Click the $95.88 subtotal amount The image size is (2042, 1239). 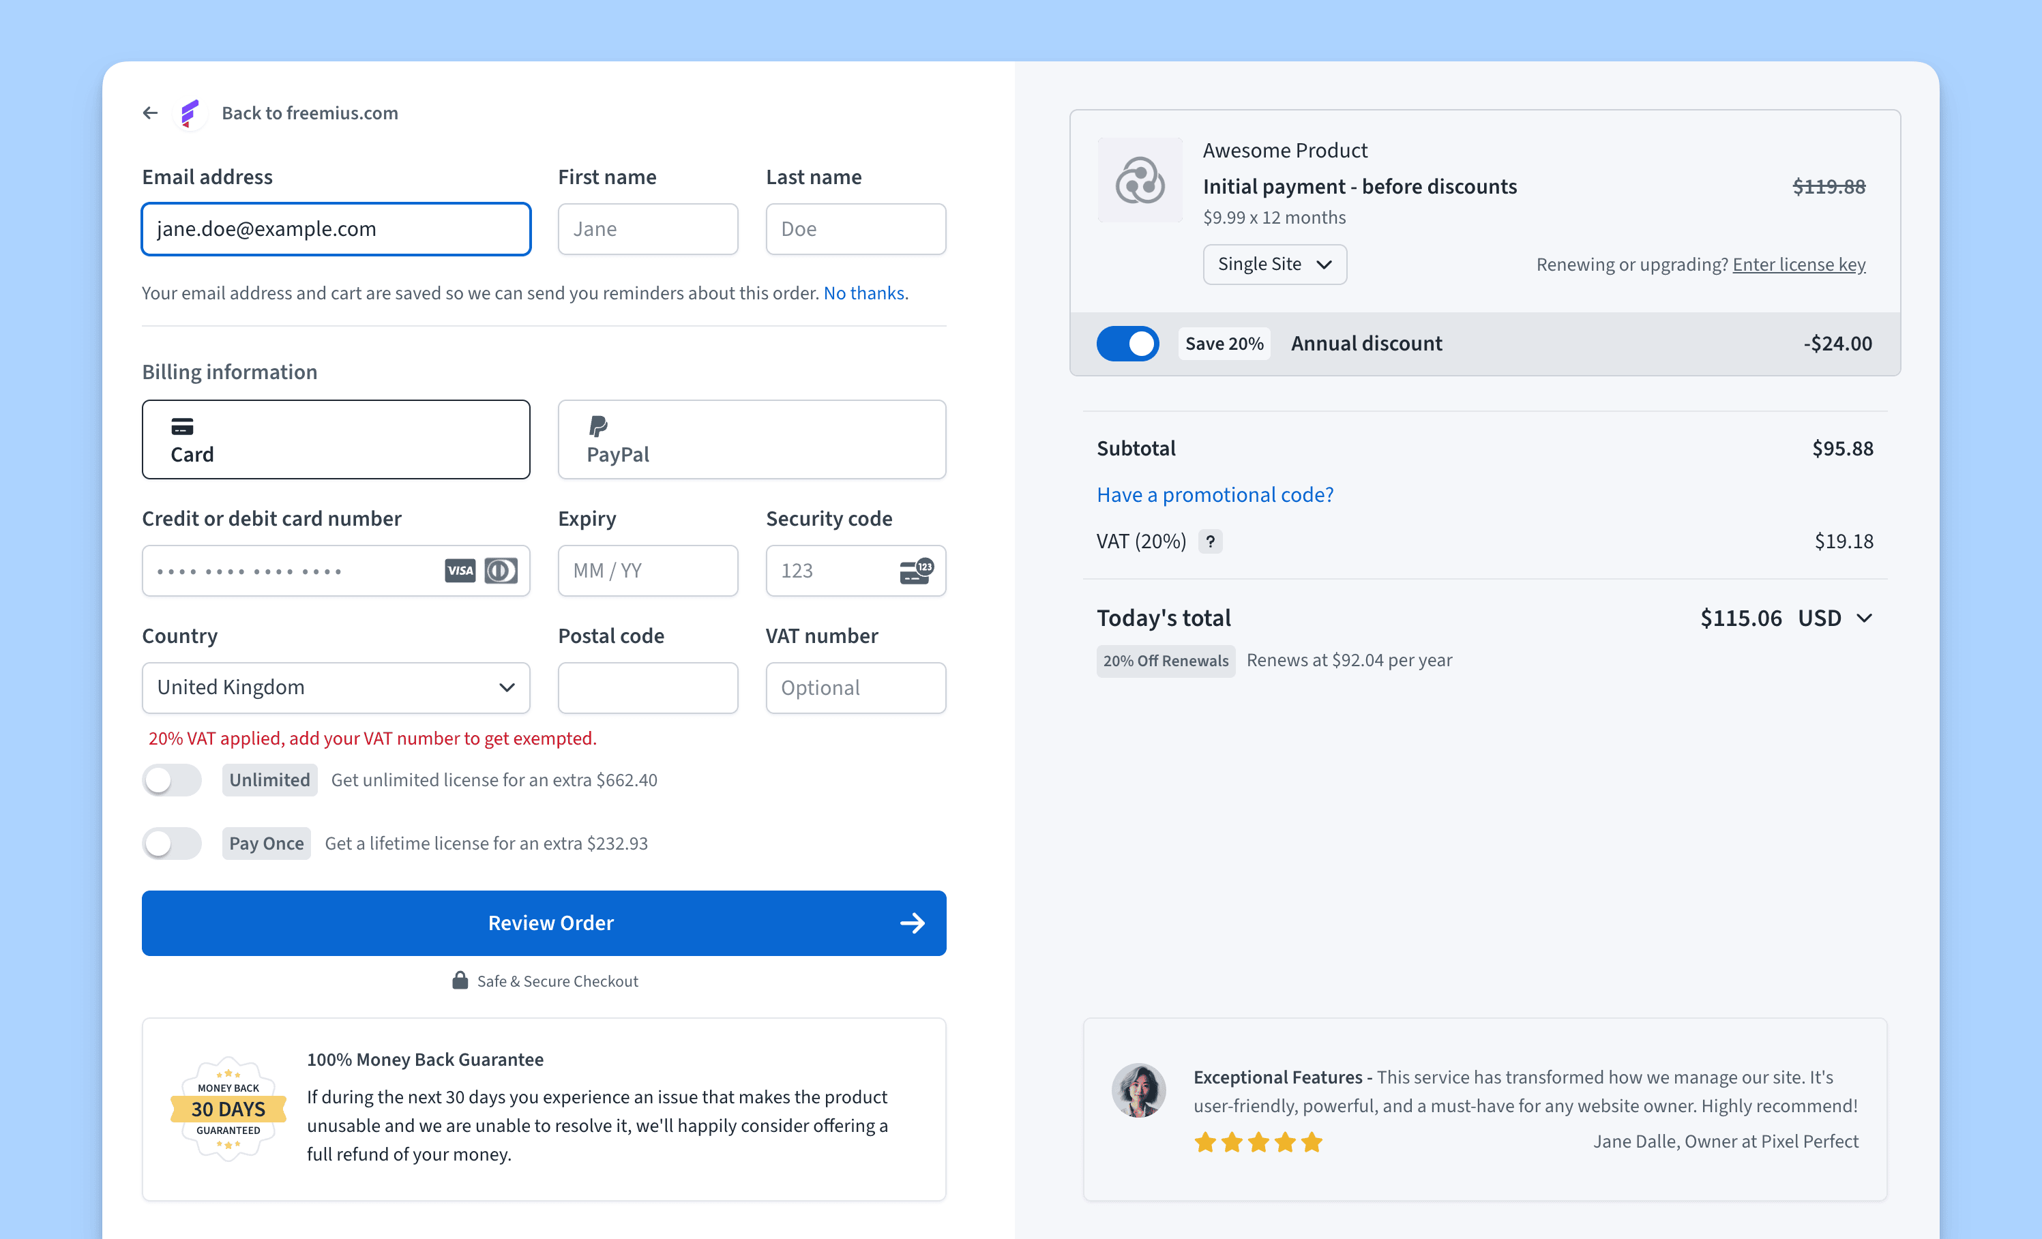pos(1842,449)
